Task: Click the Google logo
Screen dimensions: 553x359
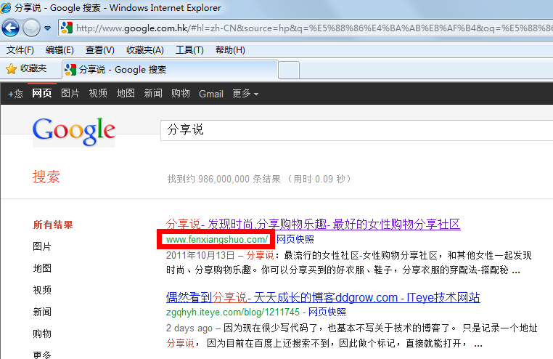Action: pos(74,132)
